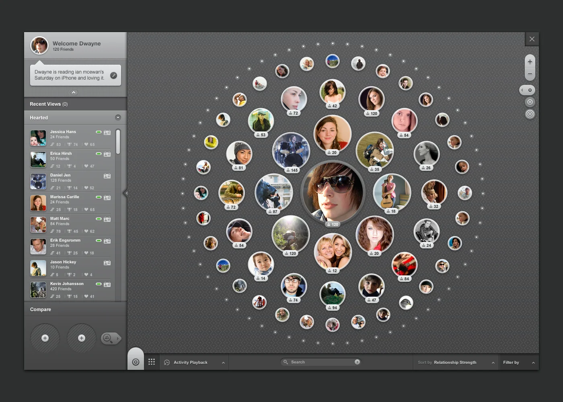Toggle Jessica Hans's green online indicator
The image size is (563, 402).
(x=99, y=132)
